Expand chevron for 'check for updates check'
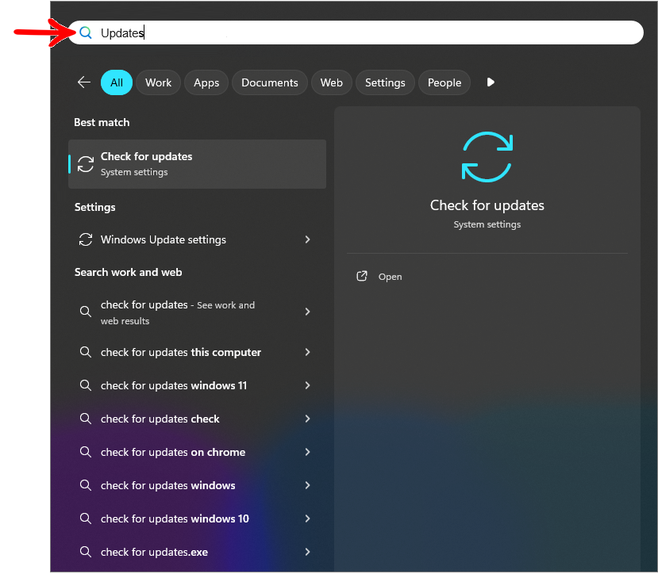Screen dimensions: 658x574 click(x=308, y=419)
